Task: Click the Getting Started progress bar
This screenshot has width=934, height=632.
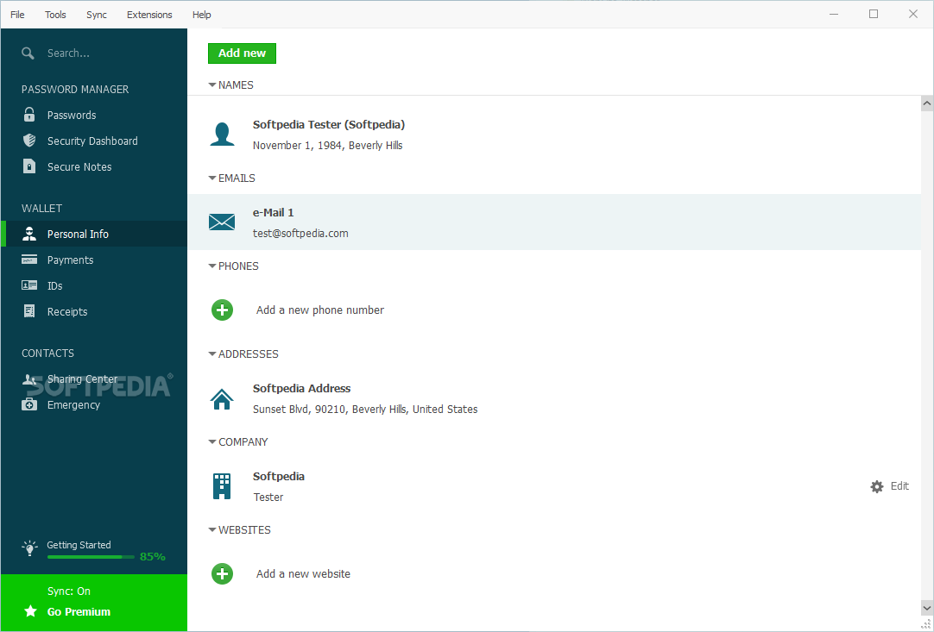Action: coord(91,557)
